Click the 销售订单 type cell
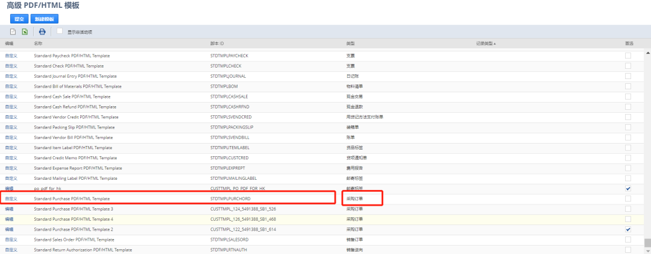 354,240
